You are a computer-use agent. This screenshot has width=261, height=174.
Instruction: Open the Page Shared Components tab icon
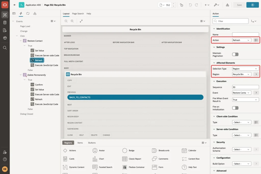coord(35,14)
